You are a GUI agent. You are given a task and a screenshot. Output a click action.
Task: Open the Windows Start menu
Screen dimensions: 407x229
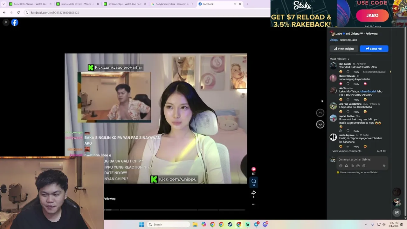click(141, 225)
